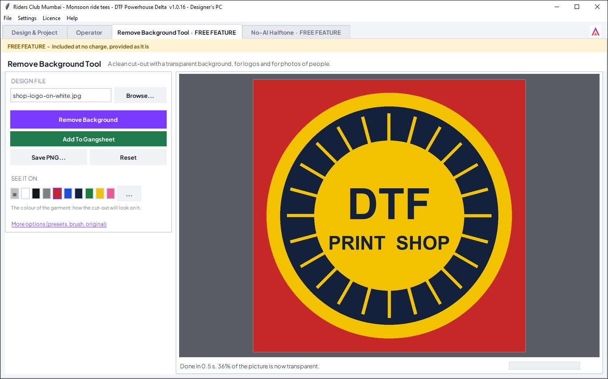
Task: Click the 'FREE FEATURE – included at no charge' banner text
Action: [x=78, y=46]
